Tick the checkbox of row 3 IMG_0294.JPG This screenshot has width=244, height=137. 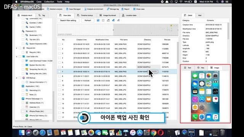[59, 53]
